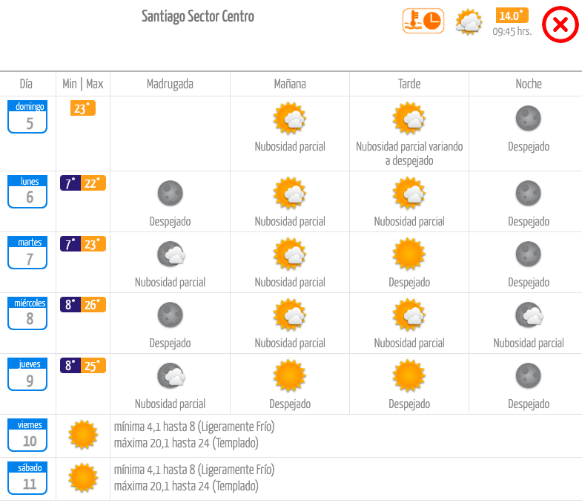Open the temperature history thermometer-clock icon
The width and height of the screenshot is (582, 503).
[x=423, y=21]
